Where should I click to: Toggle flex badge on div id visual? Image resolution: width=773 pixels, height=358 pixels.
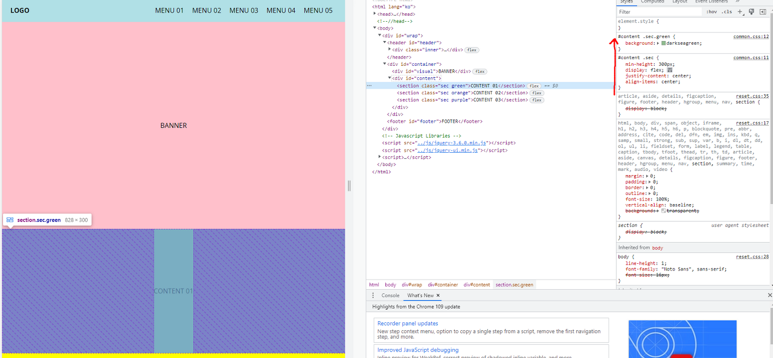click(480, 71)
